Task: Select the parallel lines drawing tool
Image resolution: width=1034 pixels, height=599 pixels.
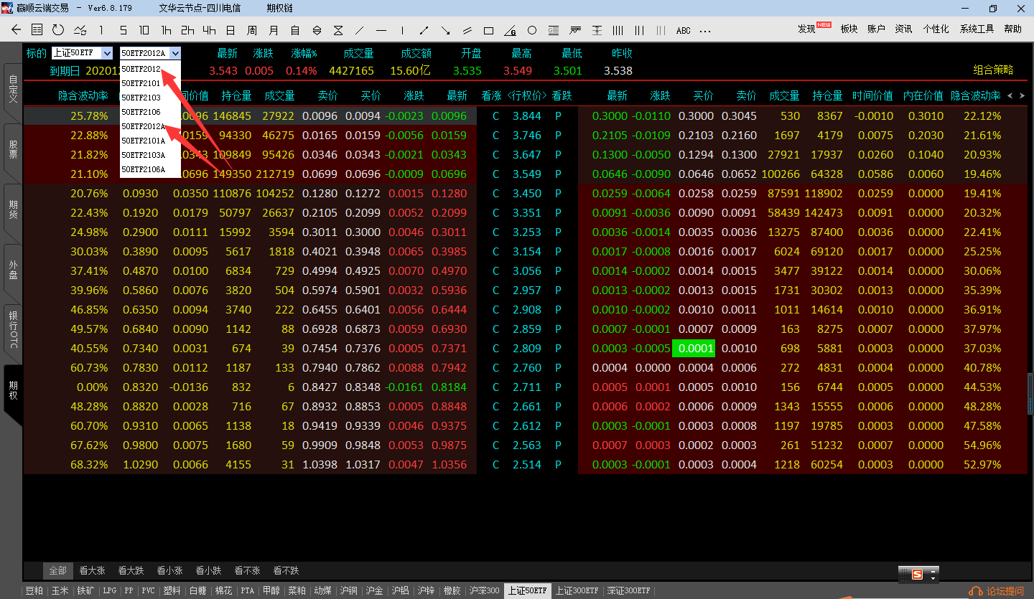Action: tap(467, 30)
